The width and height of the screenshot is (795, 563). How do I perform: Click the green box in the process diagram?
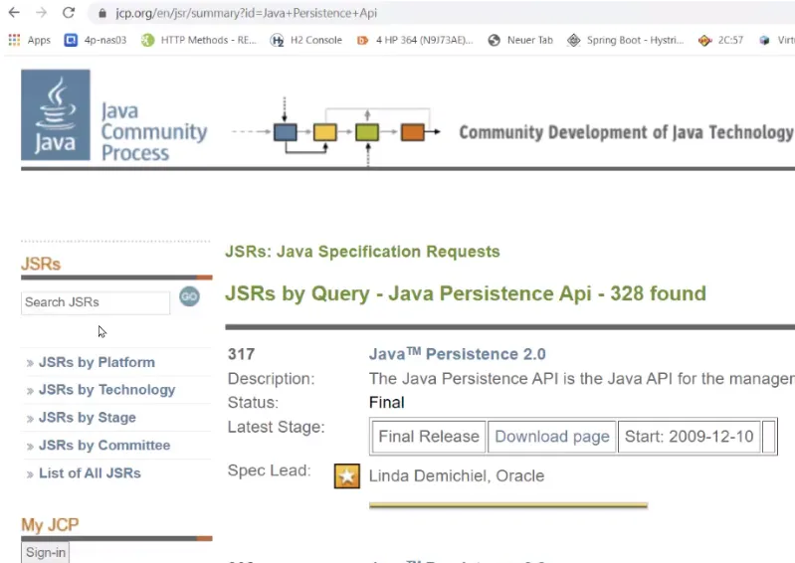367,132
